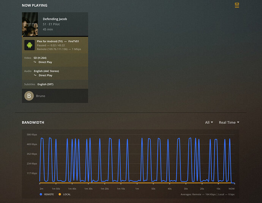Click the BANDWIDTH heading
Image resolution: width=262 pixels, height=203 pixels.
(33, 122)
